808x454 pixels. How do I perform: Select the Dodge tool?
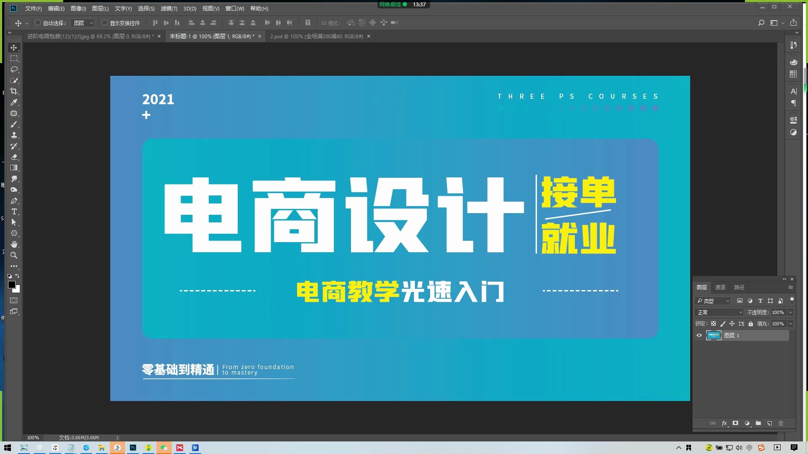point(14,190)
